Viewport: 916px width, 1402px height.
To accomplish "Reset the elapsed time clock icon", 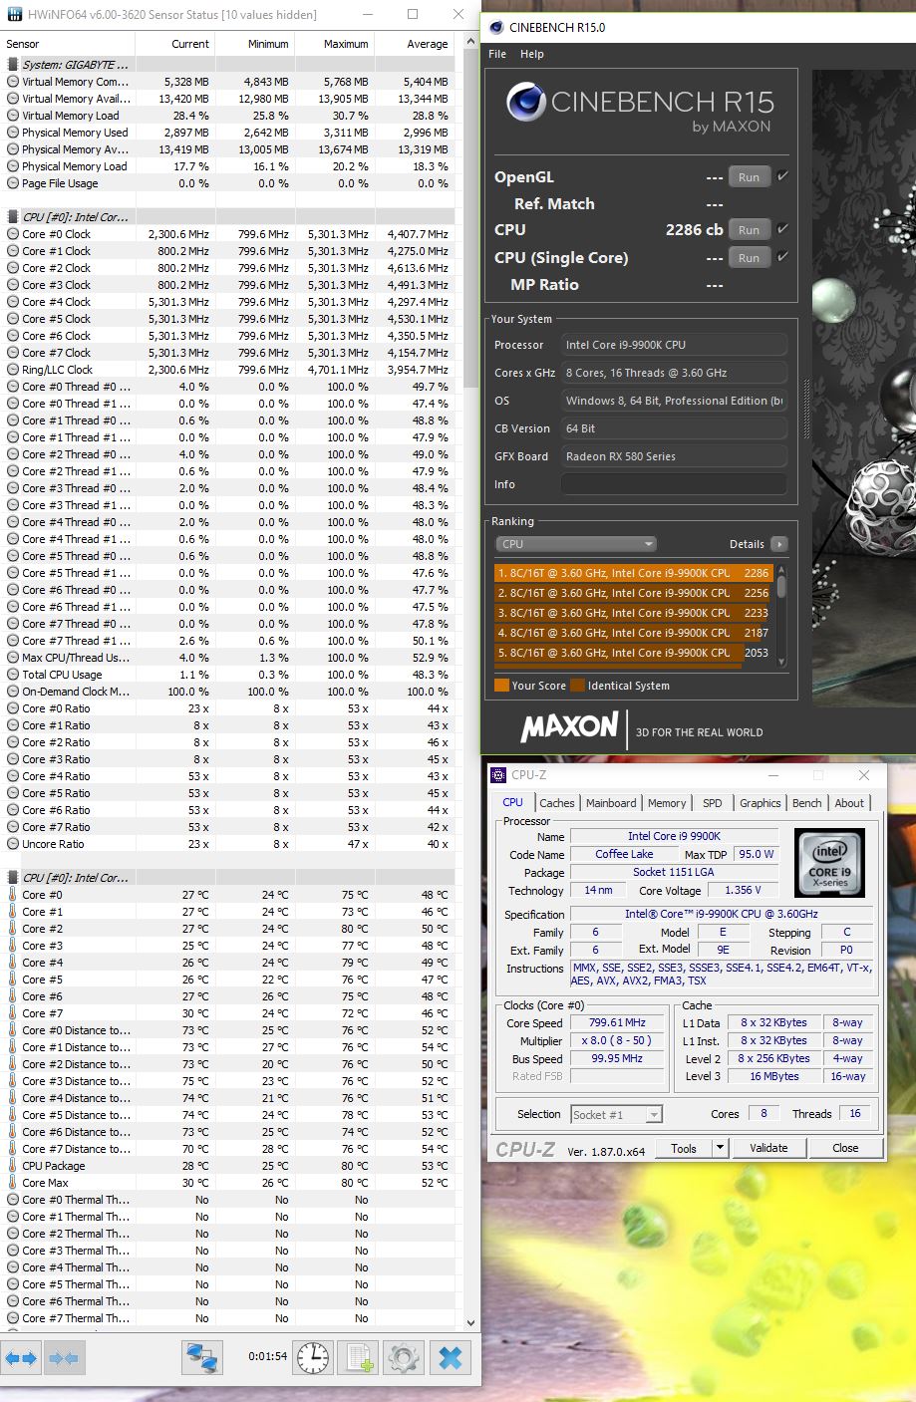I will 313,1357.
